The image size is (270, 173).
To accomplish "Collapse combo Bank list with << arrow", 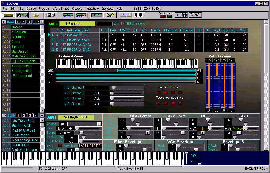I will coord(42,22).
